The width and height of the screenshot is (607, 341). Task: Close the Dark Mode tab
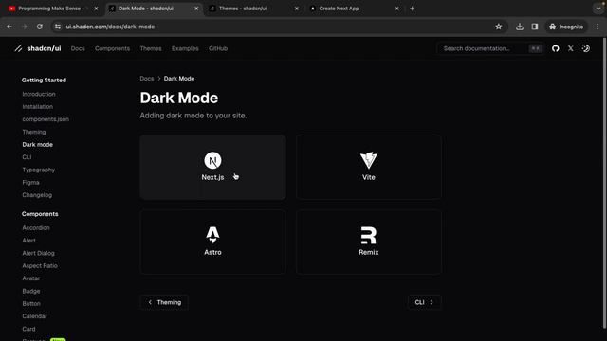pyautogui.click(x=196, y=9)
